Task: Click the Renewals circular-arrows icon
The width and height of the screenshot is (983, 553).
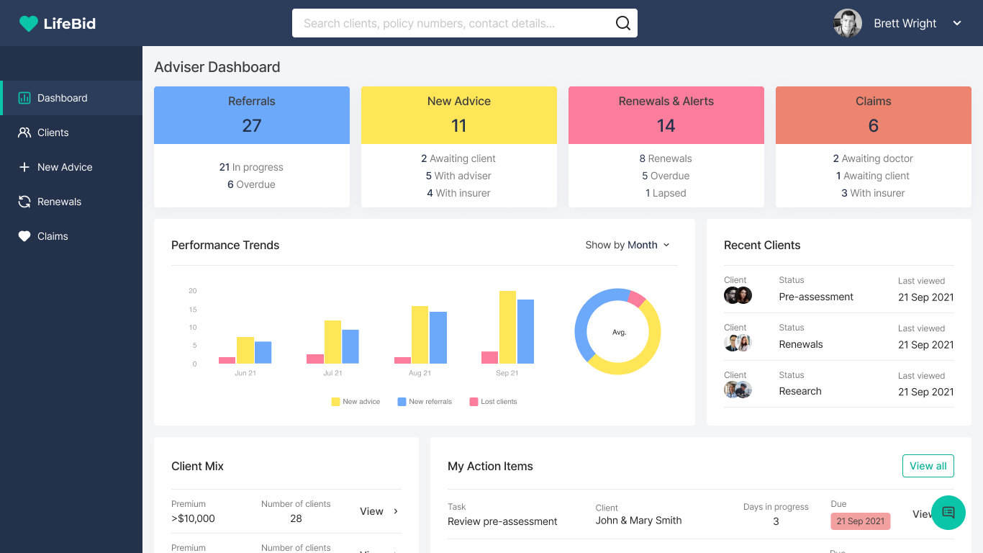Action: pyautogui.click(x=24, y=202)
